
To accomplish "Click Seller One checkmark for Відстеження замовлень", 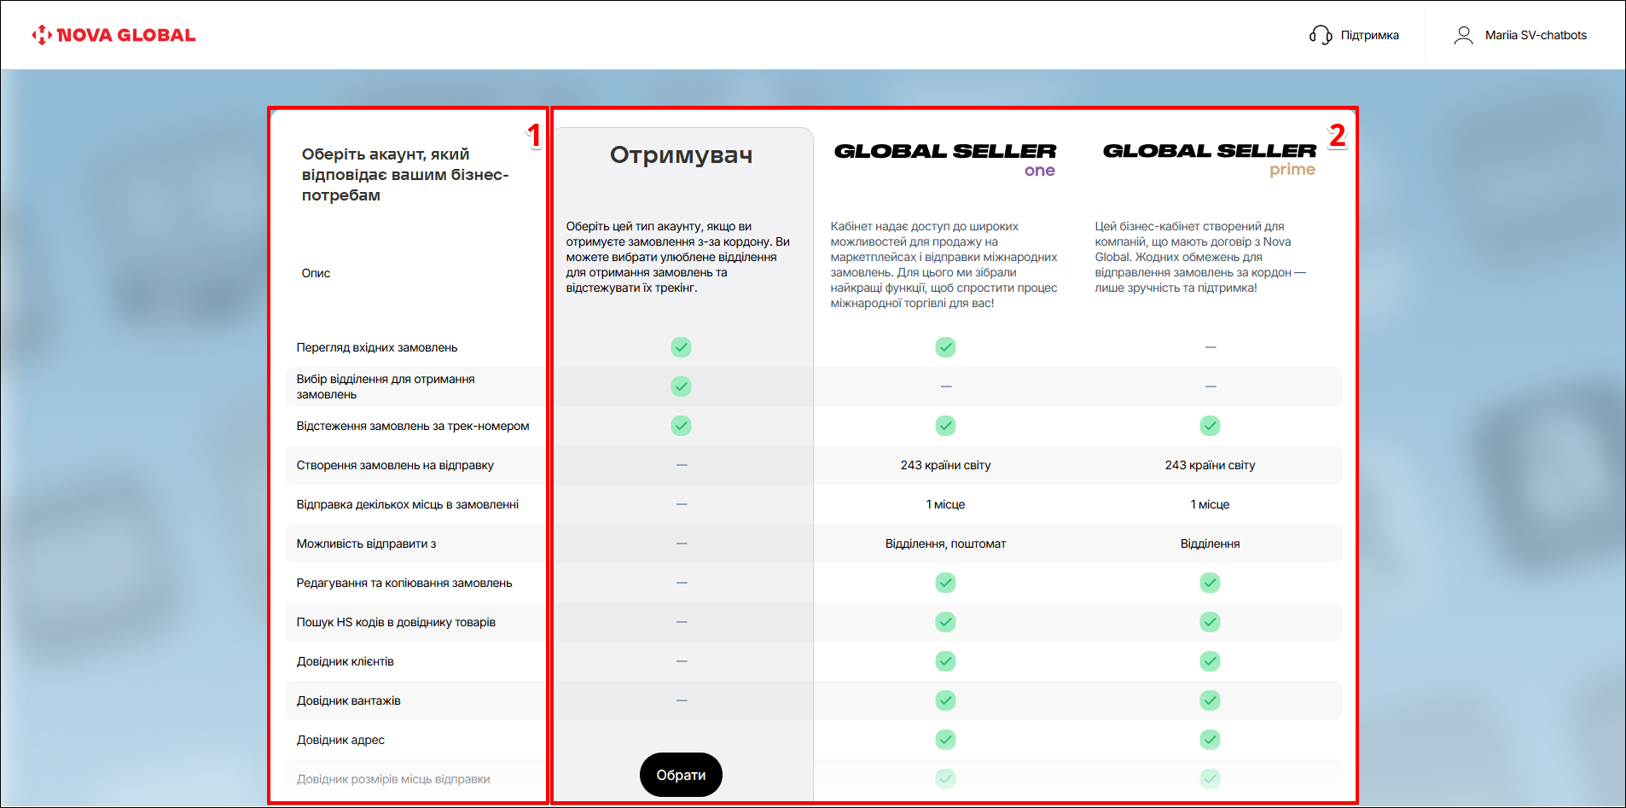I will [x=945, y=426].
